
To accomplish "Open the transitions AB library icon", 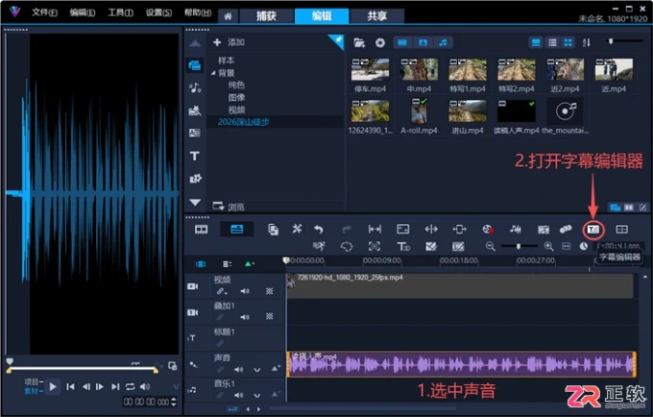I will (195, 133).
